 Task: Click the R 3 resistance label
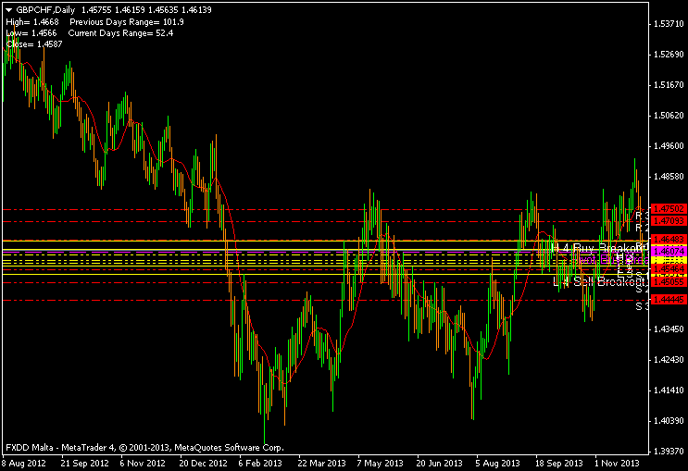pos(639,215)
